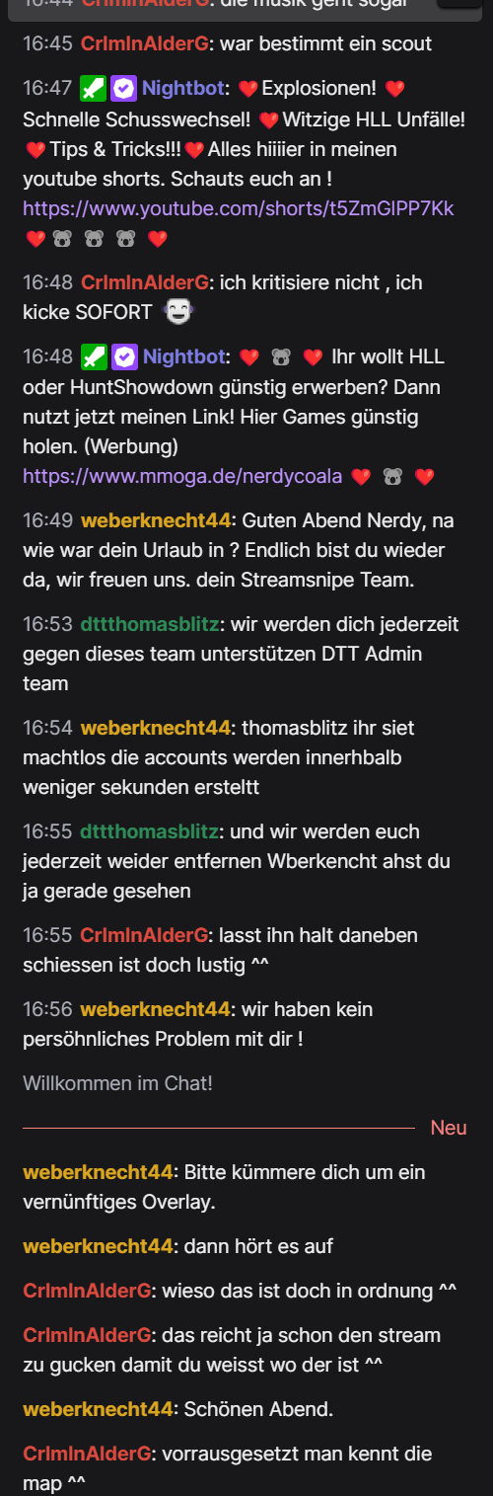Open the mmoga.de/nerdycoala link
This screenshot has width=493, height=1496.
click(182, 477)
